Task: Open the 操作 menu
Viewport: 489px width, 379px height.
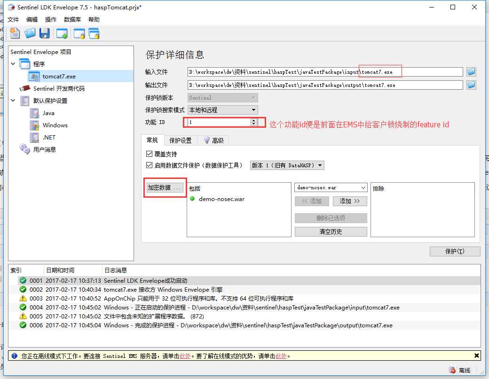Action: [x=50, y=20]
